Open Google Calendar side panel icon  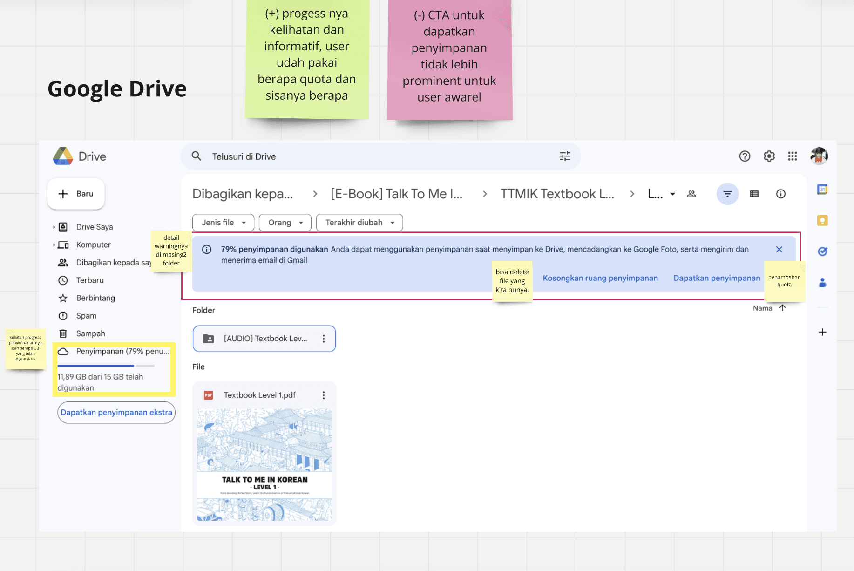822,190
